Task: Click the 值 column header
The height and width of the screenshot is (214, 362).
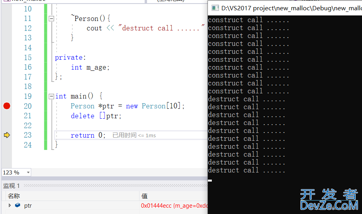Action: coord(145,196)
